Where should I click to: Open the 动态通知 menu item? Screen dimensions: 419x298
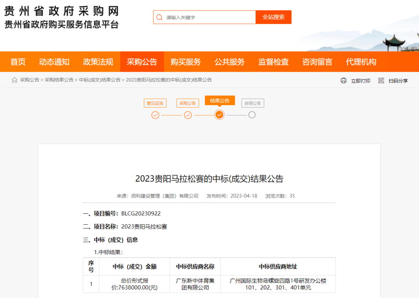pyautogui.click(x=54, y=62)
